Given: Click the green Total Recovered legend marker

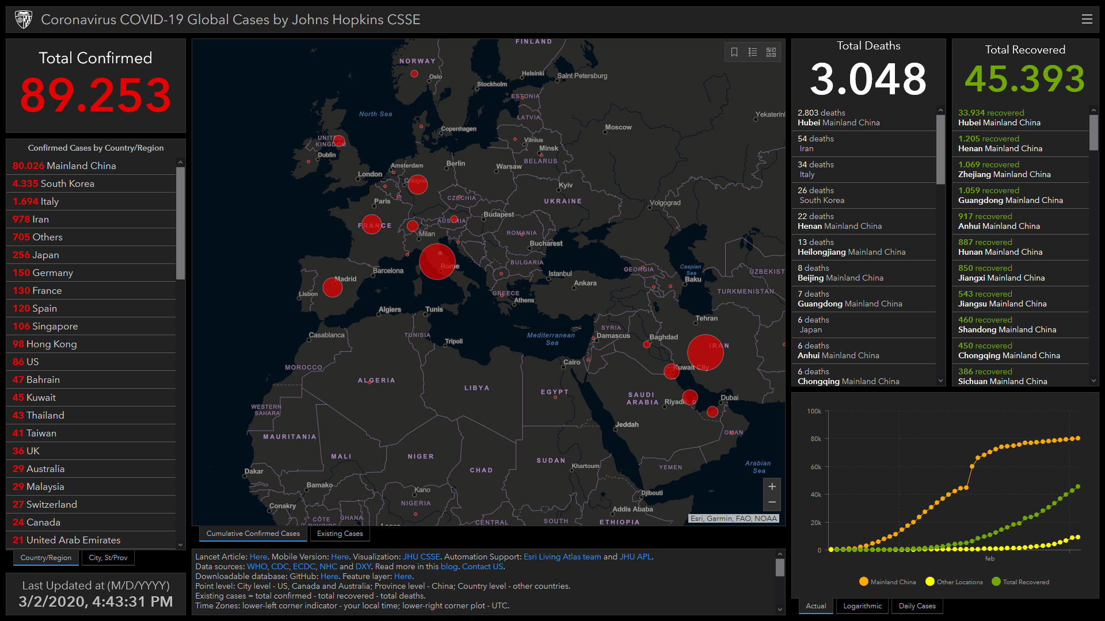Looking at the screenshot, I should tap(996, 581).
